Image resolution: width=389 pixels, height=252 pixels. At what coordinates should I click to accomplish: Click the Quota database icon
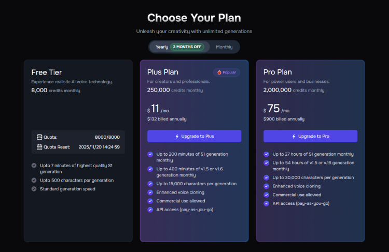[x=39, y=137]
